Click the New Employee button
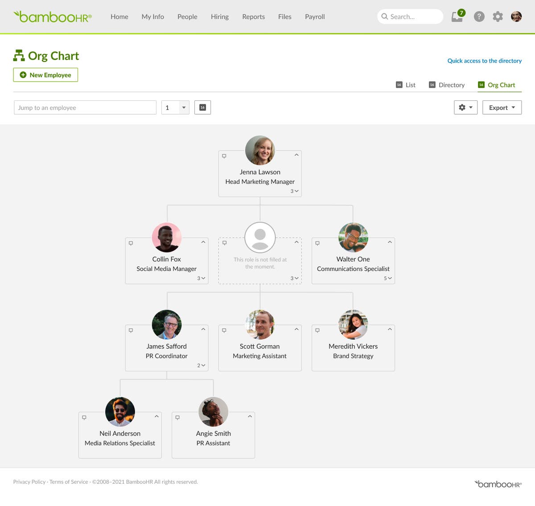The height and width of the screenshot is (506, 535). click(x=45, y=75)
